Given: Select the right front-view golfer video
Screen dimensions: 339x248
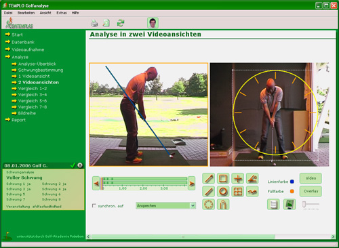Looking at the screenshot, I should point(269,115).
